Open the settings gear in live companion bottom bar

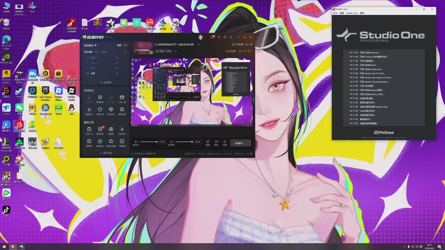click(225, 143)
